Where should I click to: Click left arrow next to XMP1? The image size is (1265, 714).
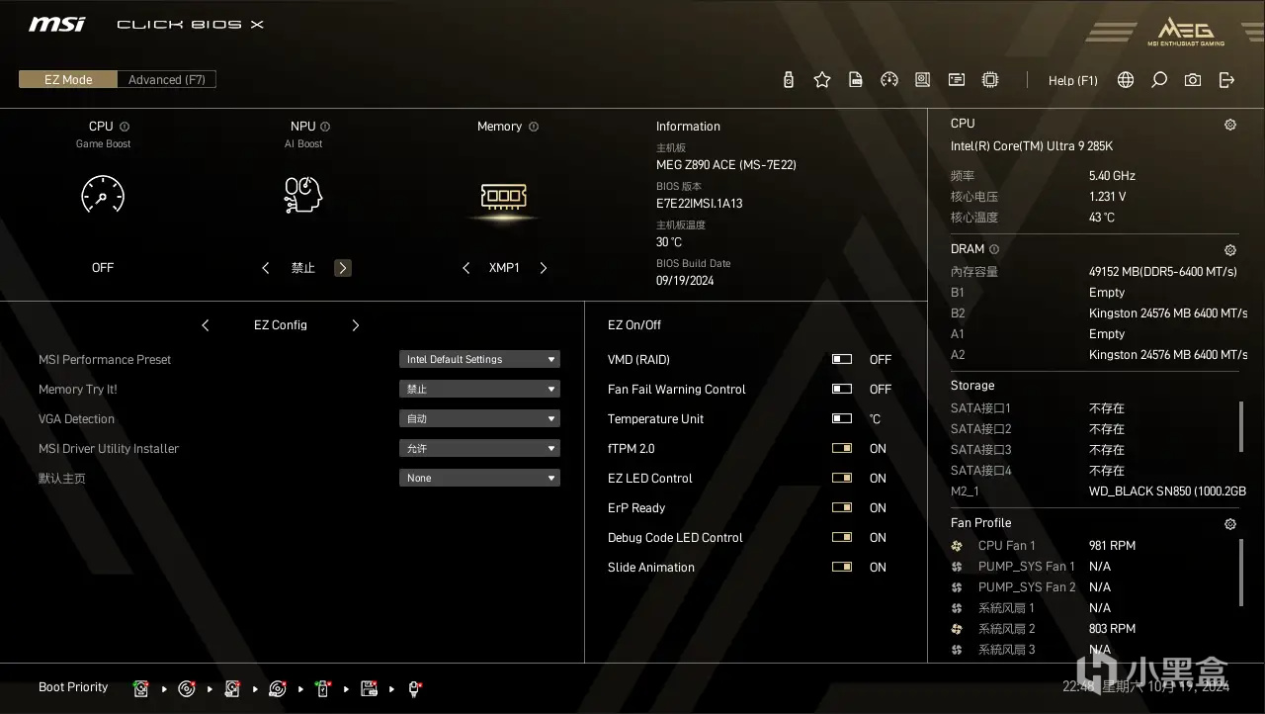click(x=466, y=268)
